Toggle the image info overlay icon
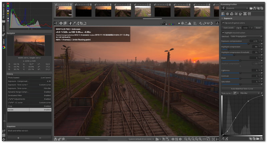 (61, 23)
